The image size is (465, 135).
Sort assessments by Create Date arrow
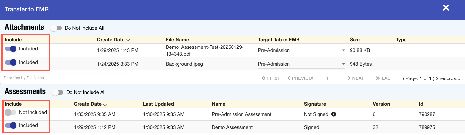pos(105,104)
